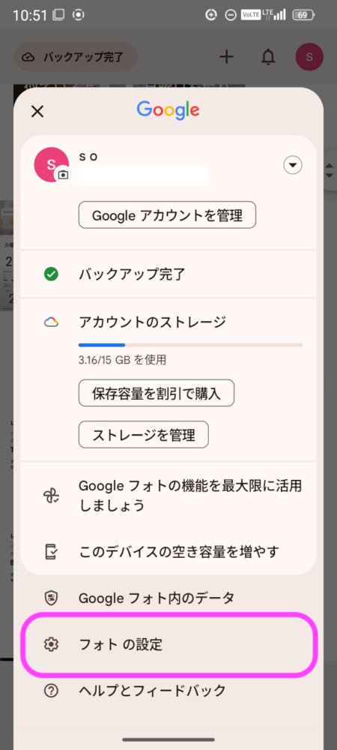The height and width of the screenshot is (750, 337).
Task: Tap the notification bell icon
Action: (269, 57)
